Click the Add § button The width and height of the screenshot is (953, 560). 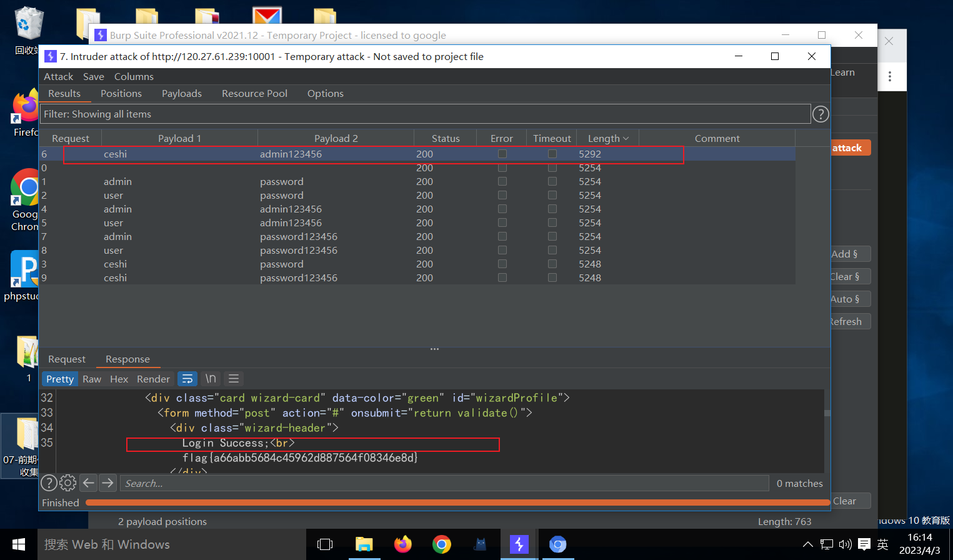[x=850, y=254]
